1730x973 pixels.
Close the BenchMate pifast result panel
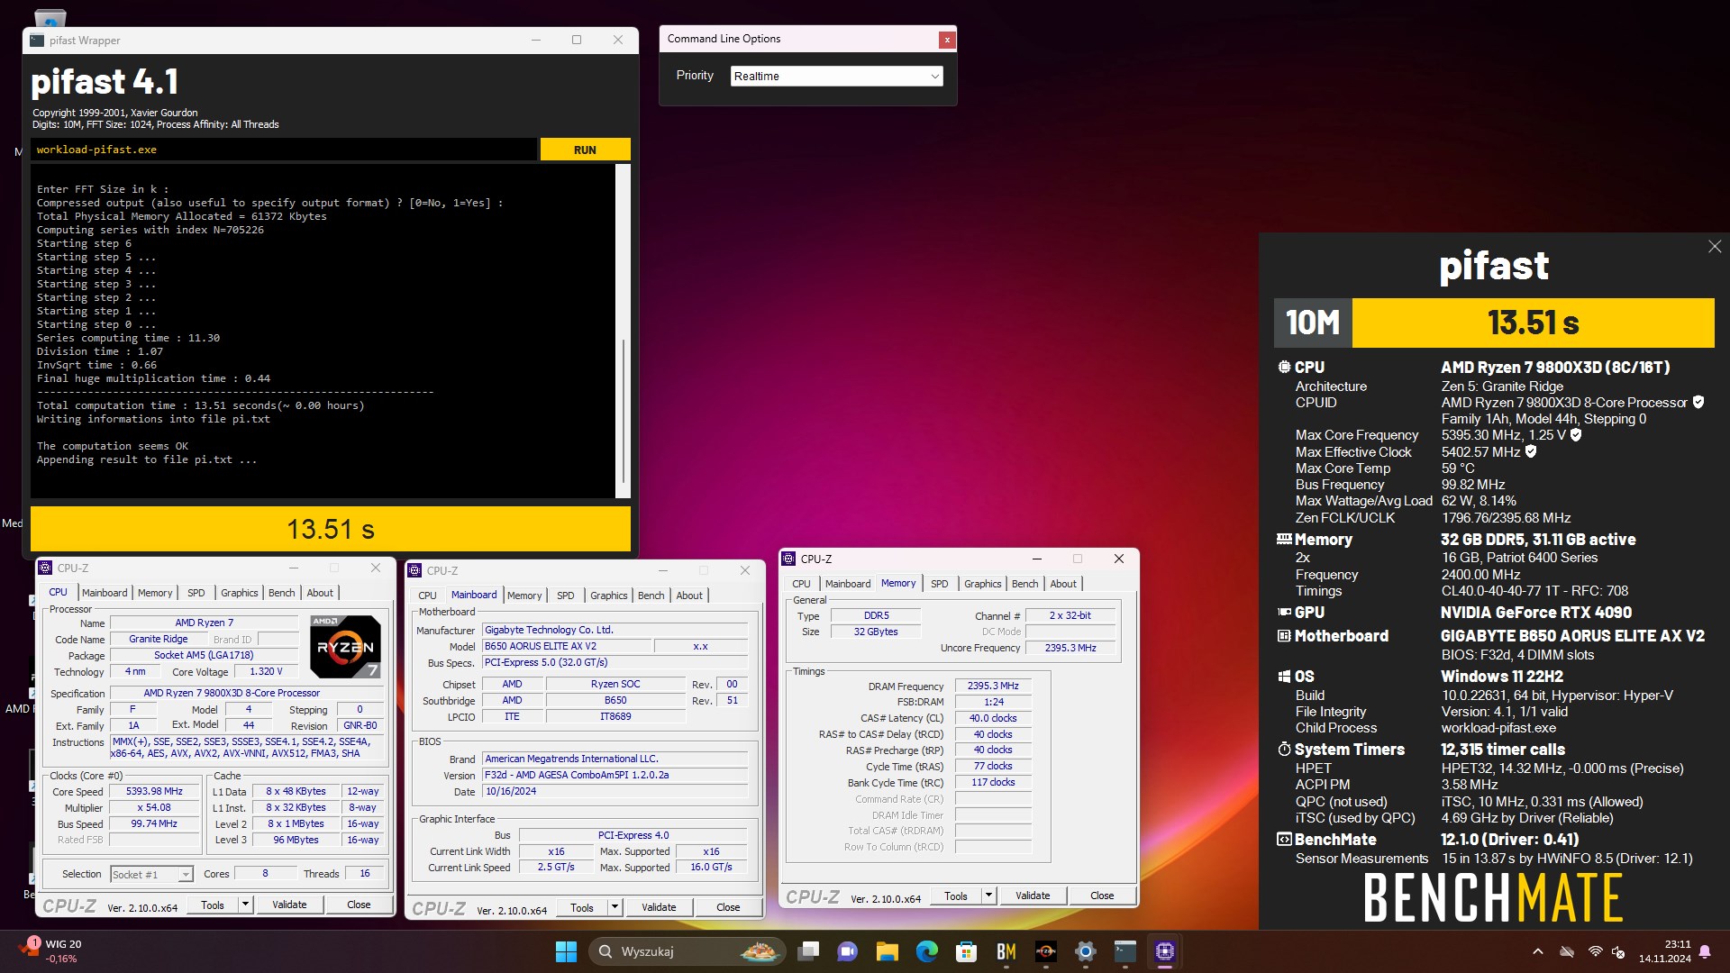[x=1715, y=247]
